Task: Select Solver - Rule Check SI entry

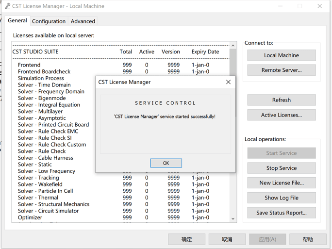Action: tap(45, 138)
